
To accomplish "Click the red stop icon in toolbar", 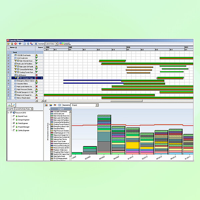I will 15,44.
